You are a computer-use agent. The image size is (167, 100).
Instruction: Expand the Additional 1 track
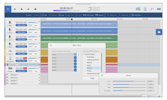[x=39, y=75]
